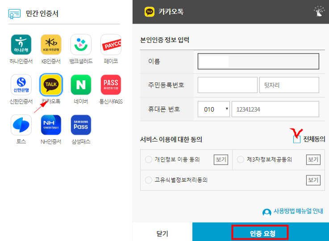Click the 닫기 button

tap(162, 232)
